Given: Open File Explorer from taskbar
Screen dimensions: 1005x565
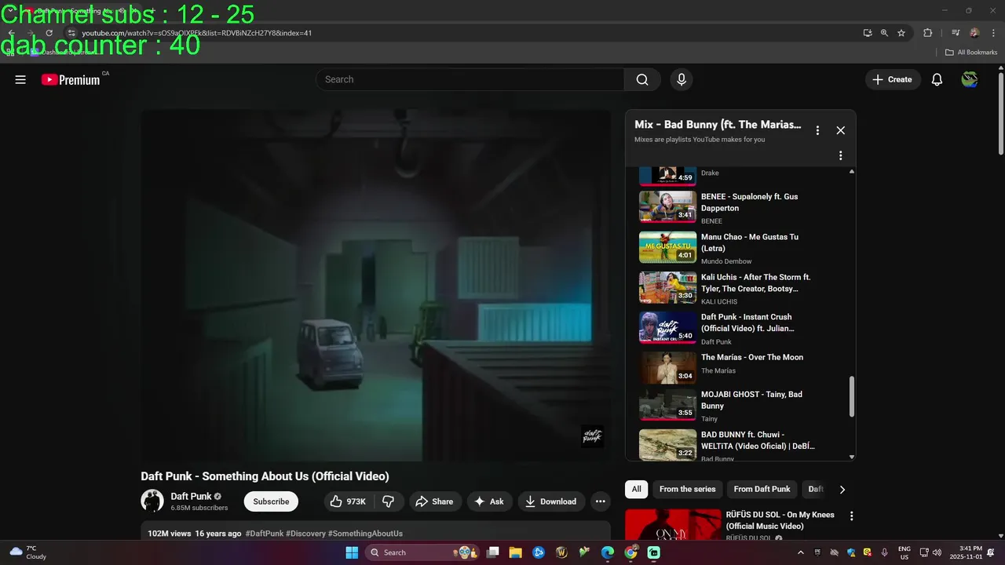Looking at the screenshot, I should point(516,552).
